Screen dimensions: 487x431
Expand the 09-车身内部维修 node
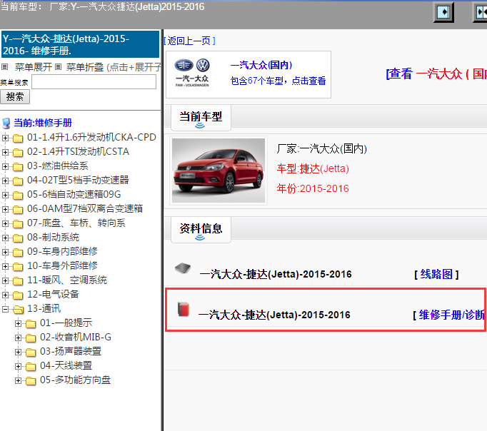click(x=5, y=252)
